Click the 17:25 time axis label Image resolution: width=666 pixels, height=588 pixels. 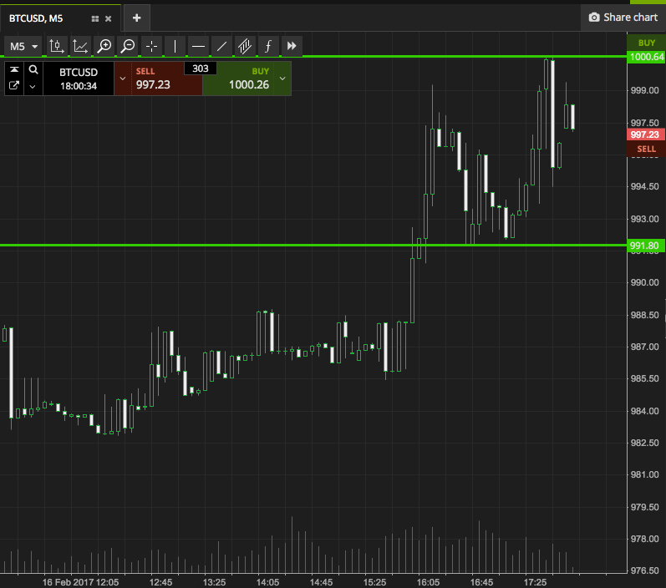535,582
